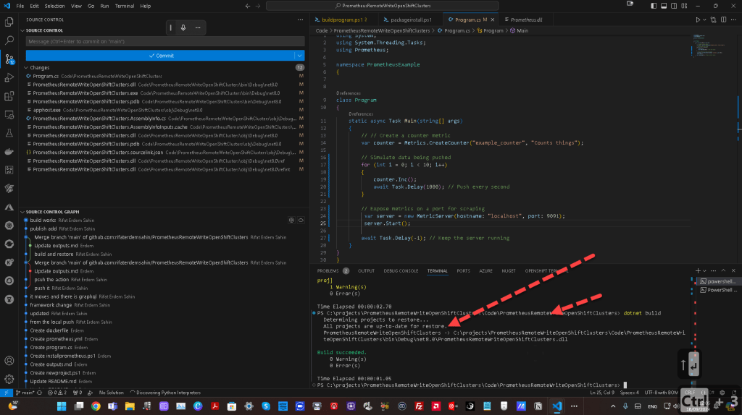Image resolution: width=742 pixels, height=415 pixels.
Task: Open the File menu
Action: point(20,6)
